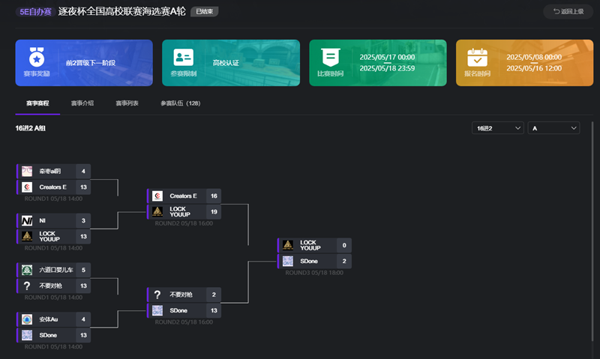Click the NI team logo
Image resolution: width=600 pixels, height=359 pixels.
tap(27, 220)
